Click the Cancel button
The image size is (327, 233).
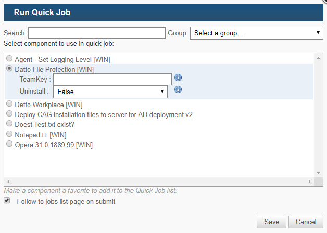click(x=306, y=222)
